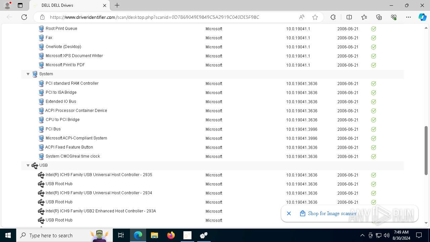This screenshot has height=242, width=430.
Task: Click the Microsoft Print to PDF icon
Action: coord(41,65)
